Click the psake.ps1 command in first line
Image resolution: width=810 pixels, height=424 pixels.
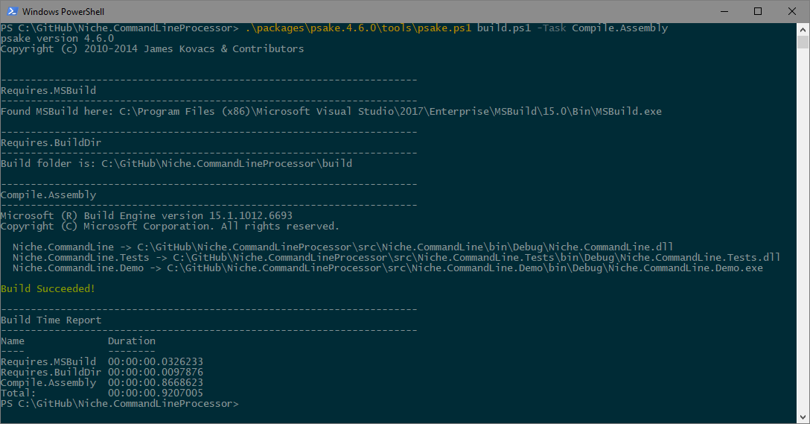pos(358,28)
